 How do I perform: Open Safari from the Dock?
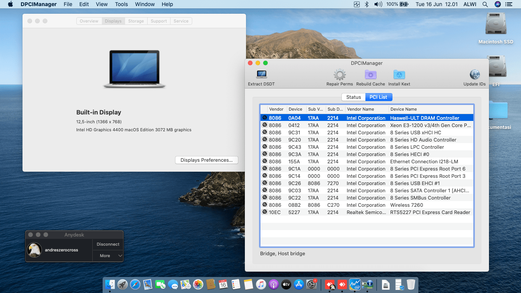click(x=135, y=284)
